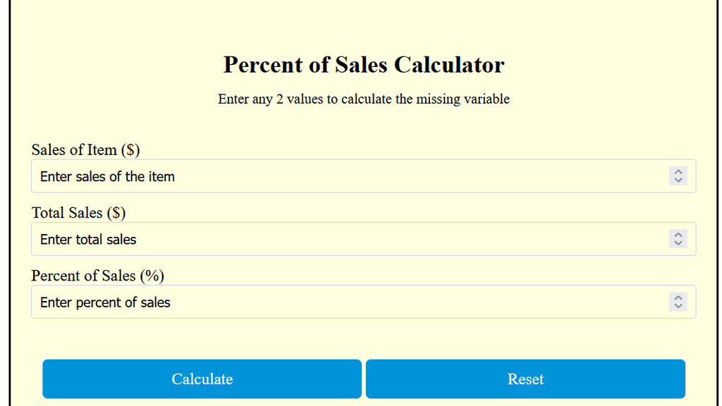The width and height of the screenshot is (722, 406).
Task: Click the increment arrow on Percent of Sales spinner
Action: pos(678,297)
